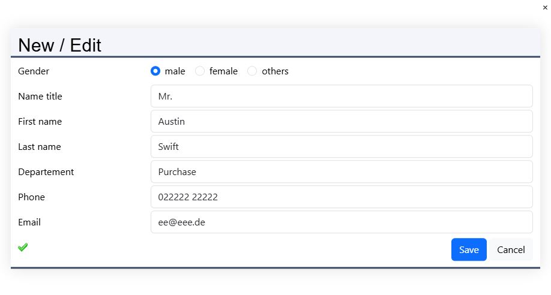This screenshot has width=551, height=295.
Task: Close the dialog with the X icon
Action: pyautogui.click(x=545, y=8)
